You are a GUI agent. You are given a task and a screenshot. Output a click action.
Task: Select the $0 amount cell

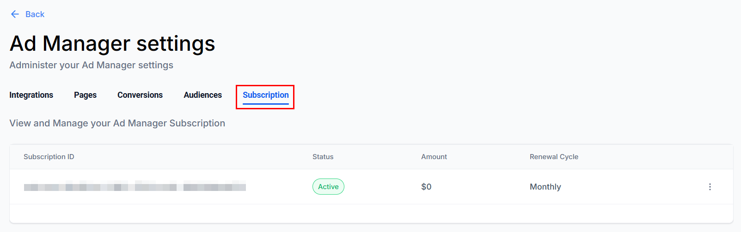[426, 187]
